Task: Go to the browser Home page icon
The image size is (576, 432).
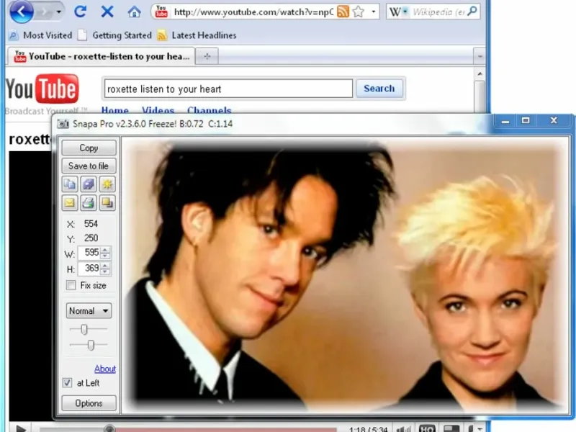Action: (x=134, y=12)
